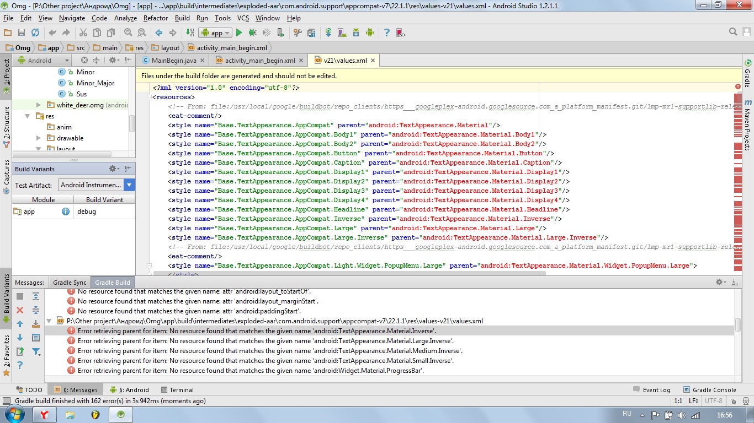
Task: Open Android Device Monitor icon
Action: point(370,32)
